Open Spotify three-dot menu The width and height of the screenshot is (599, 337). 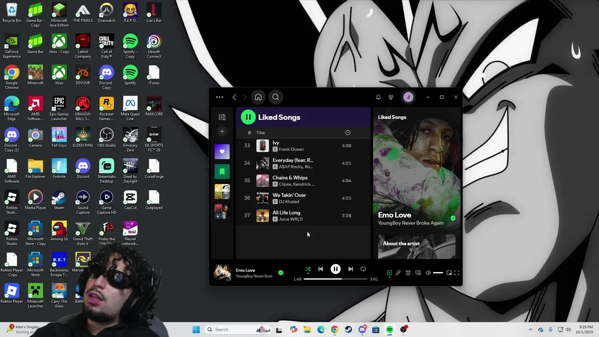click(x=219, y=97)
